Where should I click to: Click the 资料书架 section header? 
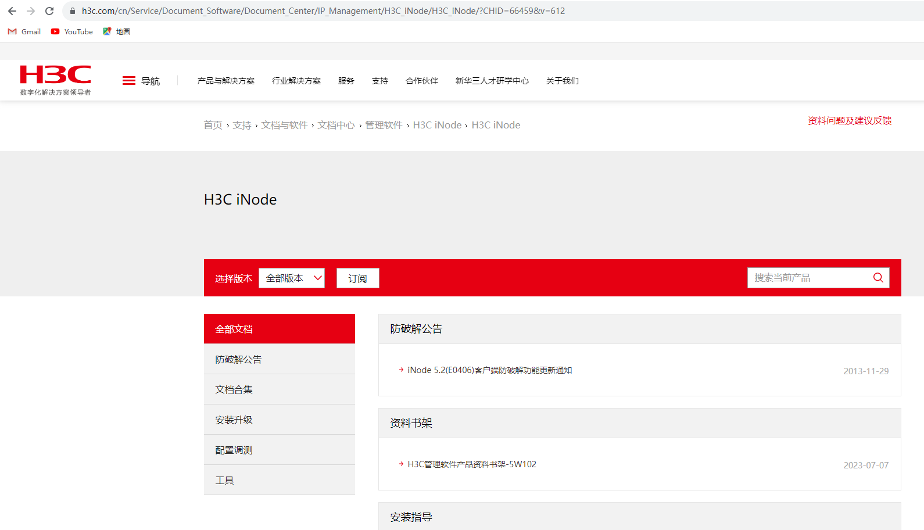click(640, 423)
